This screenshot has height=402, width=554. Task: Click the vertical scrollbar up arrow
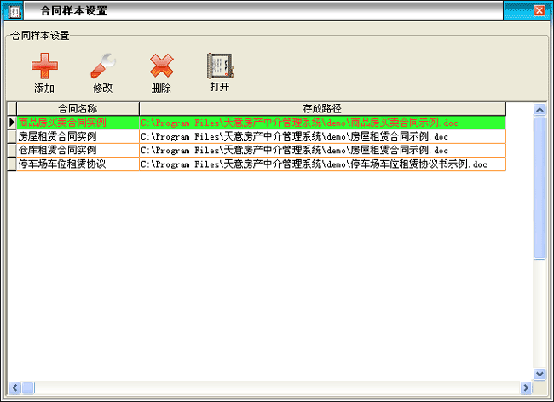coord(540,109)
